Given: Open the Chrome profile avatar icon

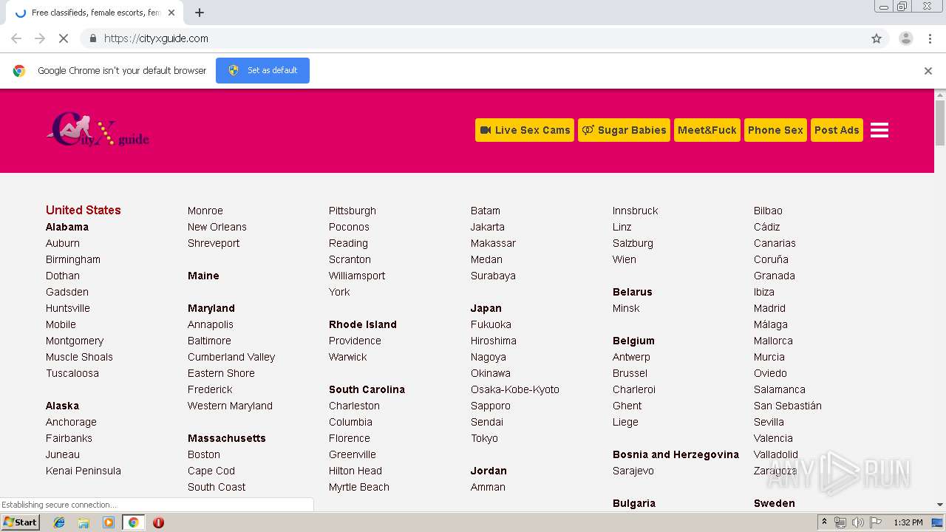Looking at the screenshot, I should click(x=905, y=38).
